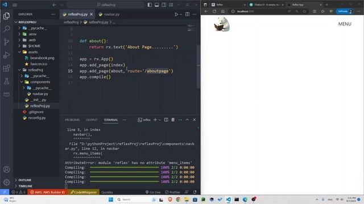Toggle primary side bar layout icon
This screenshot has width=364, height=204.
tap(150, 5)
